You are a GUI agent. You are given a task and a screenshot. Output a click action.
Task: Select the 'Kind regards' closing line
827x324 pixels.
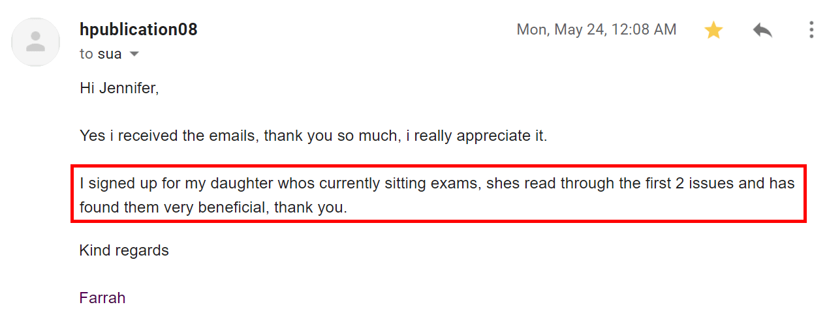coord(124,250)
